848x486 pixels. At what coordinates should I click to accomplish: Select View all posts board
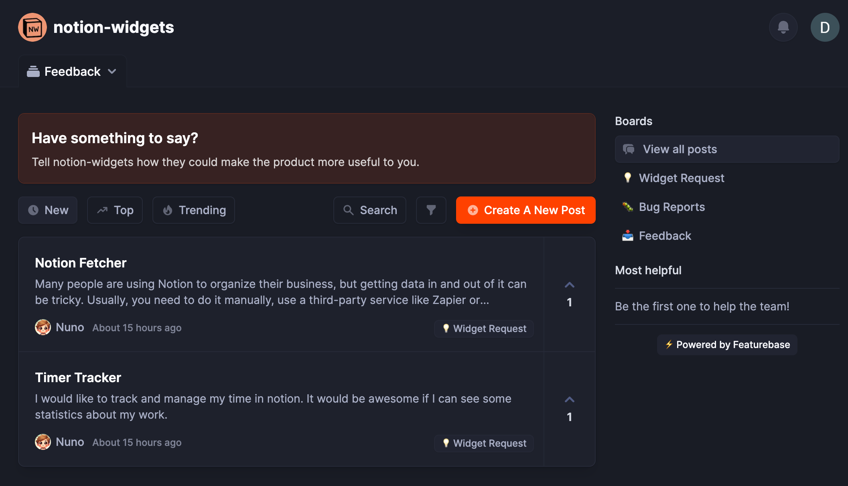727,149
